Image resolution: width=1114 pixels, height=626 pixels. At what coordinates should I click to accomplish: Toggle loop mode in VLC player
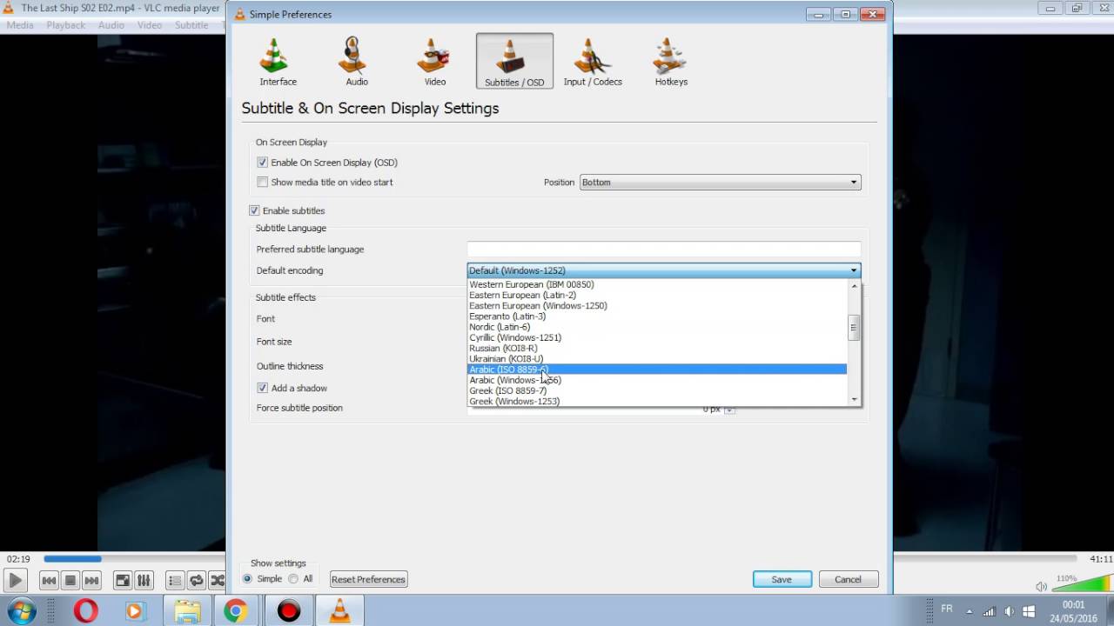pyautogui.click(x=196, y=580)
